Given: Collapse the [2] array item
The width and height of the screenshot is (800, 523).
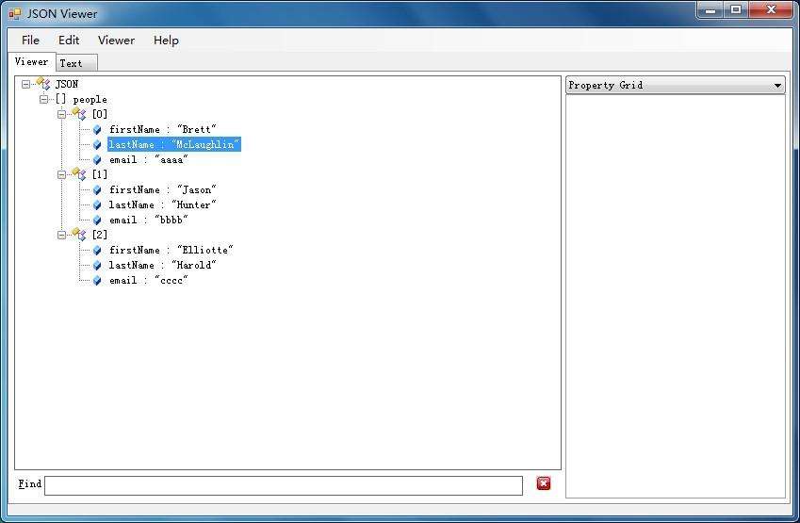Looking at the screenshot, I should 62,235.
